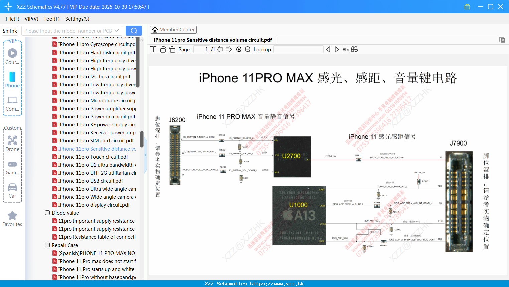Open IPhone 11pro Power on circuit.pdf
Image resolution: width=509 pixels, height=287 pixels.
pos(94,116)
